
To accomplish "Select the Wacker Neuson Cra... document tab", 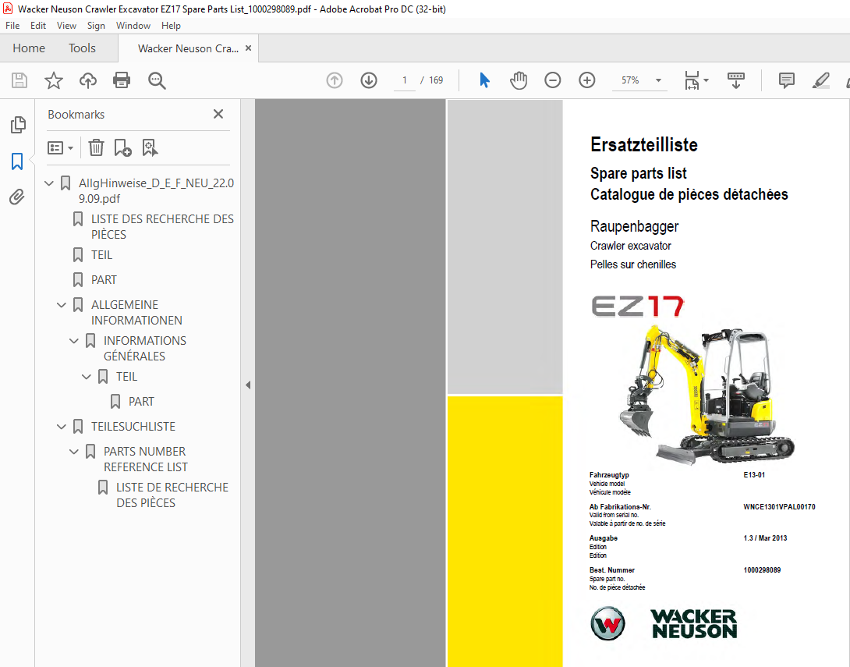I will (188, 48).
